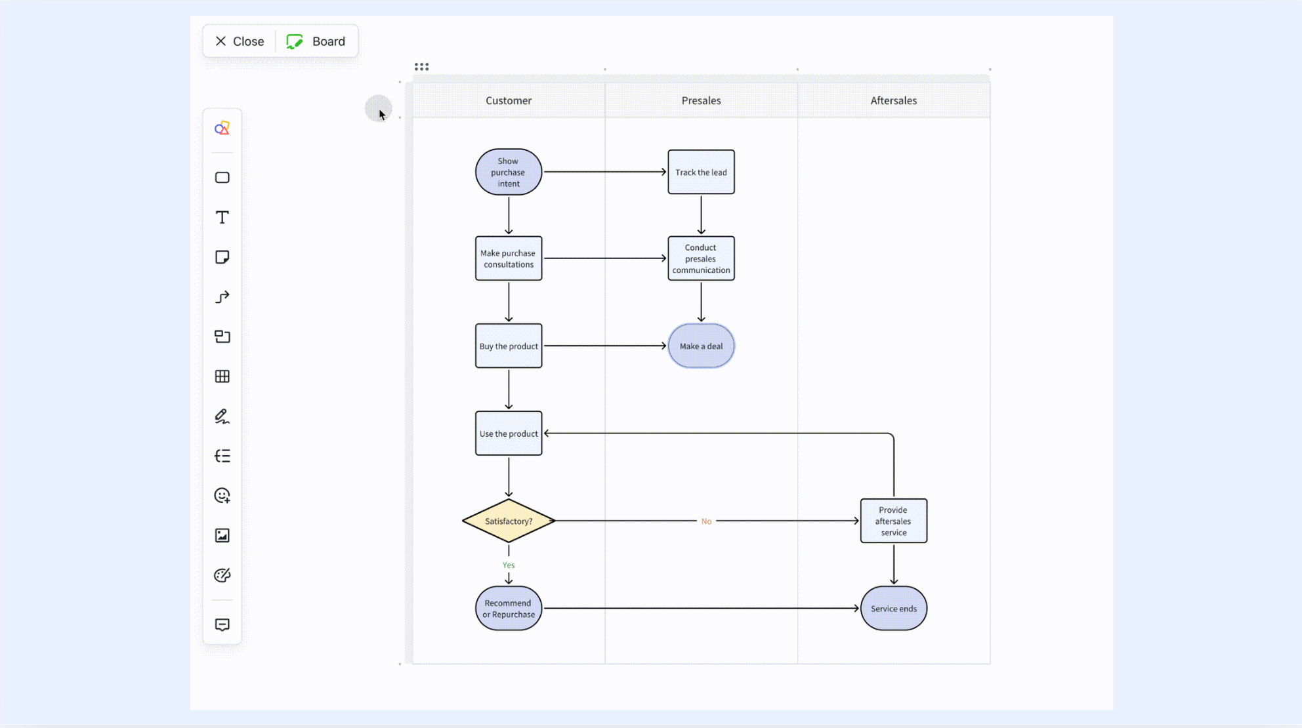
Task: Select the pen drawing tool
Action: [x=222, y=416]
